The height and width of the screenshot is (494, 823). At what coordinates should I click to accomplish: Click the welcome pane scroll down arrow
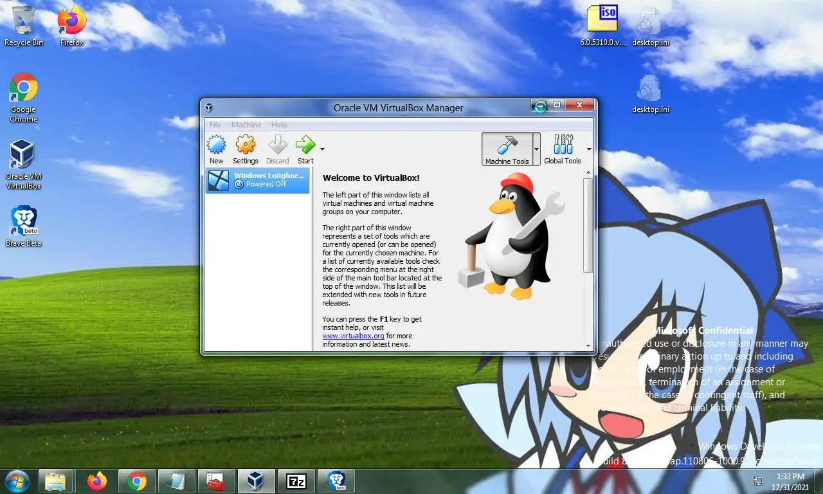point(588,345)
